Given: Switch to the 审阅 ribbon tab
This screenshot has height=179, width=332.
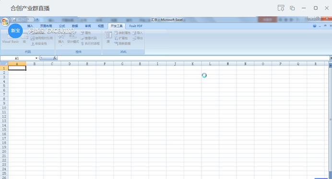Looking at the screenshot, I should coord(88,26).
